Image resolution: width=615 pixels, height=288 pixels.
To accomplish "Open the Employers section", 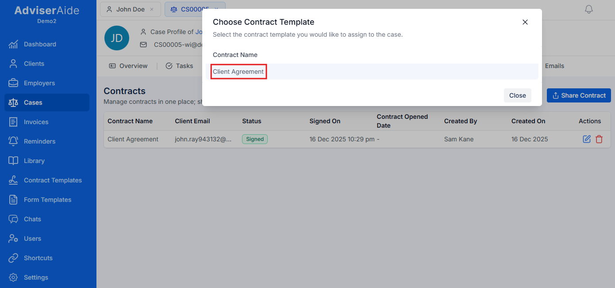I will click(38, 83).
